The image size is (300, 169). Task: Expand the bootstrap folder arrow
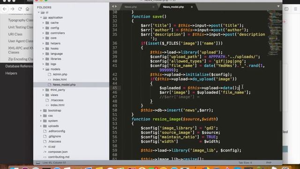click(x=41, y=111)
